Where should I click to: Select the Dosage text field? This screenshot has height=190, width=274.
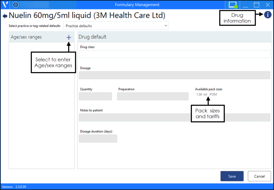coord(174,75)
